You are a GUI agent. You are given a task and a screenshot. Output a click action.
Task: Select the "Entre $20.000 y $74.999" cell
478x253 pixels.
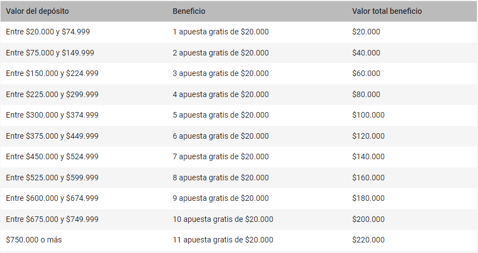pos(48,32)
